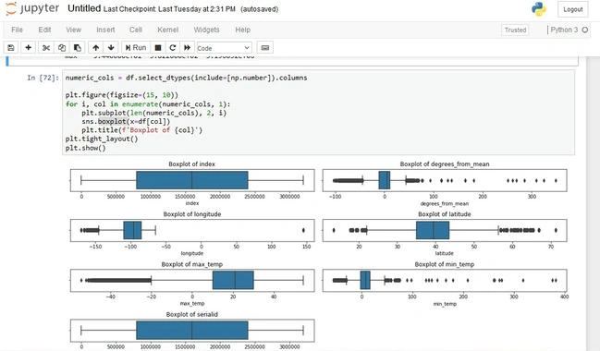This screenshot has width=600, height=351.
Task: Open the Help menu
Action: pyautogui.click(x=242, y=30)
